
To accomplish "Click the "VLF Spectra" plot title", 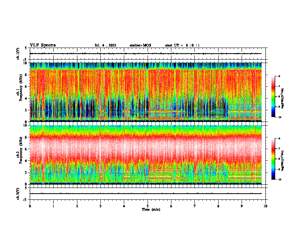I will pos(43,45).
